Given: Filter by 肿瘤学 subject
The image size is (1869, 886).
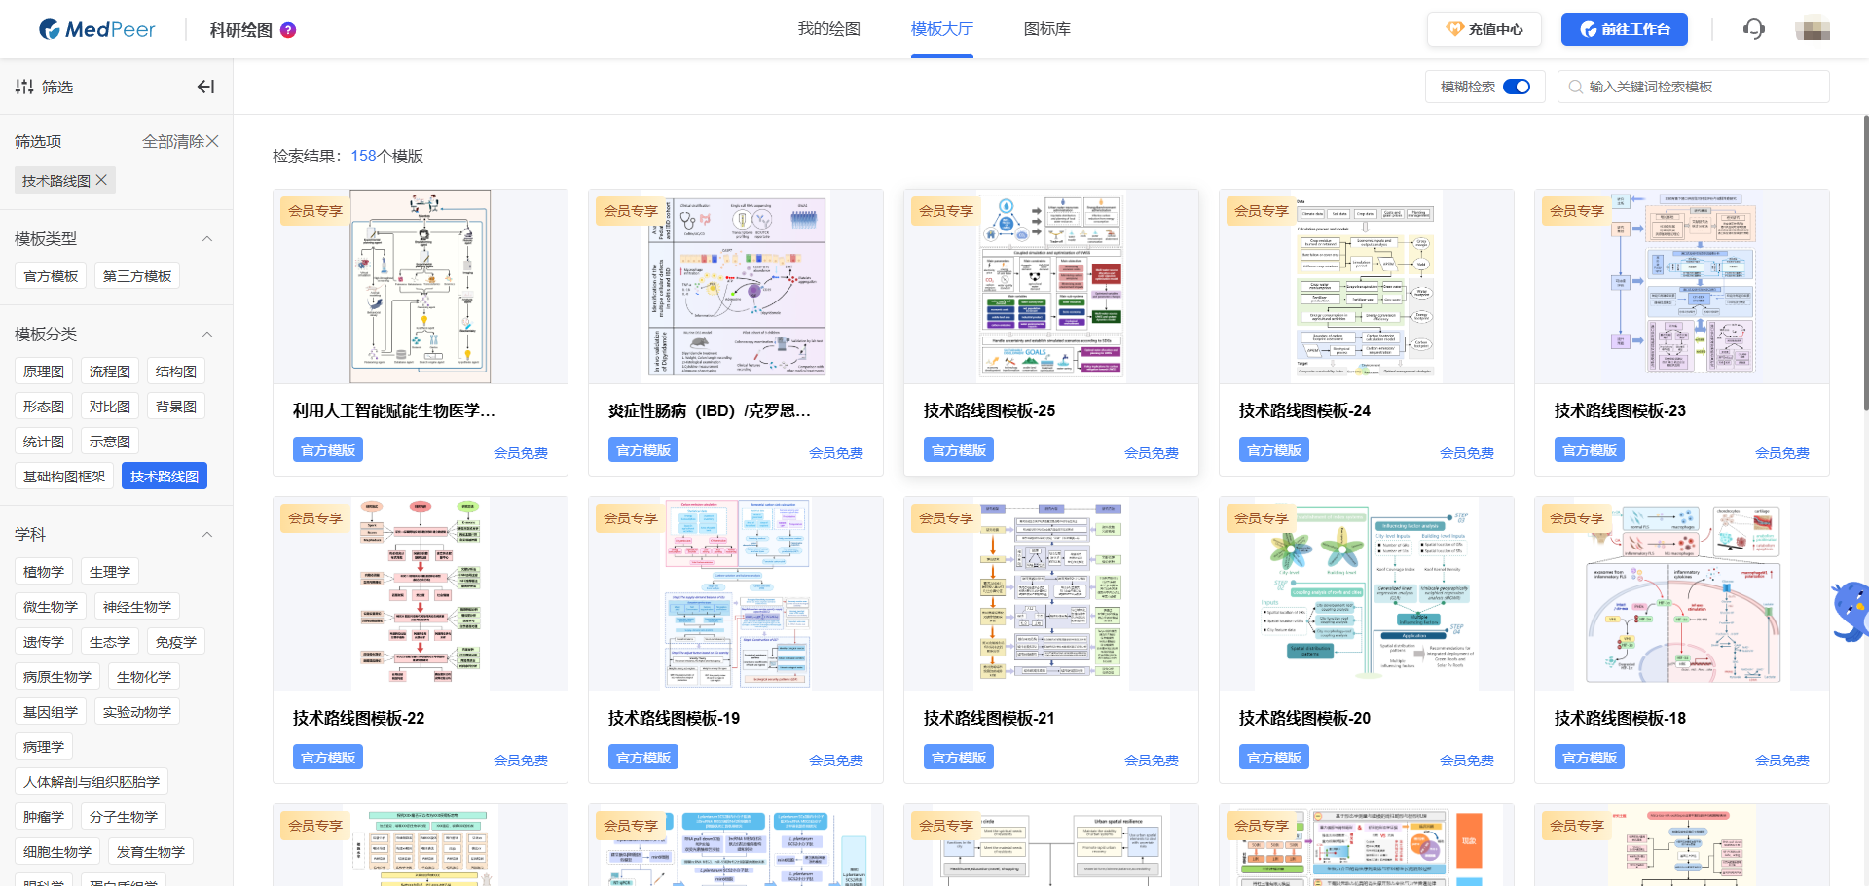Looking at the screenshot, I should tap(44, 817).
